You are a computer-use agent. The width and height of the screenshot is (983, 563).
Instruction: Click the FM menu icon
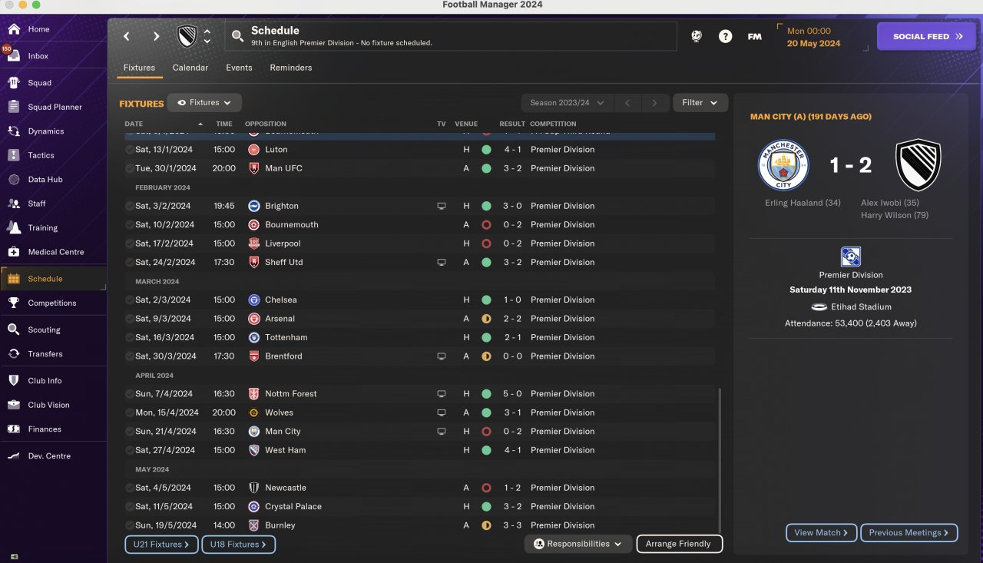pyautogui.click(x=755, y=36)
